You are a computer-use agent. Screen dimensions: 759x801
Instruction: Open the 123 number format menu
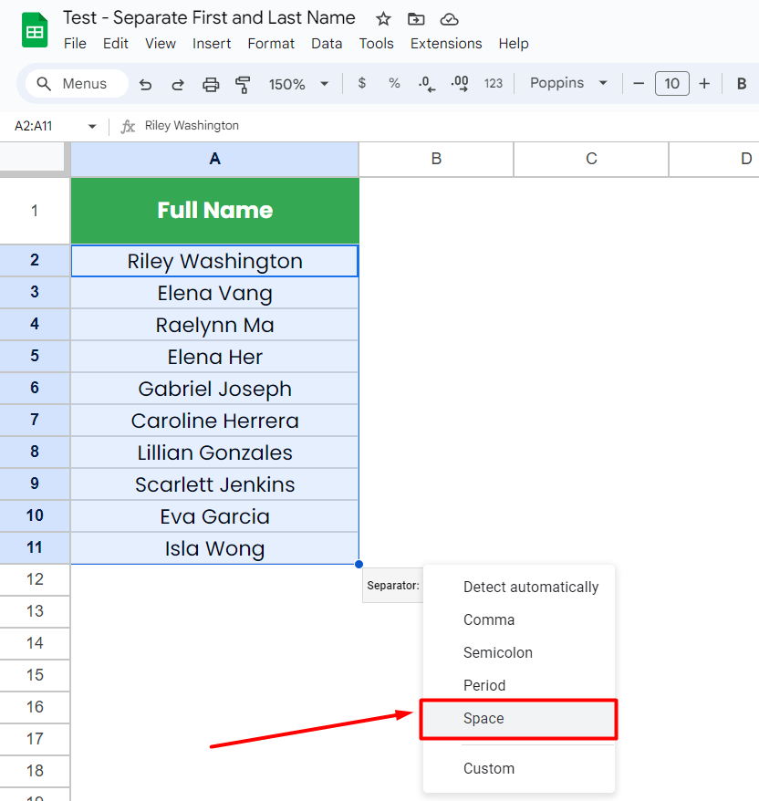click(494, 83)
